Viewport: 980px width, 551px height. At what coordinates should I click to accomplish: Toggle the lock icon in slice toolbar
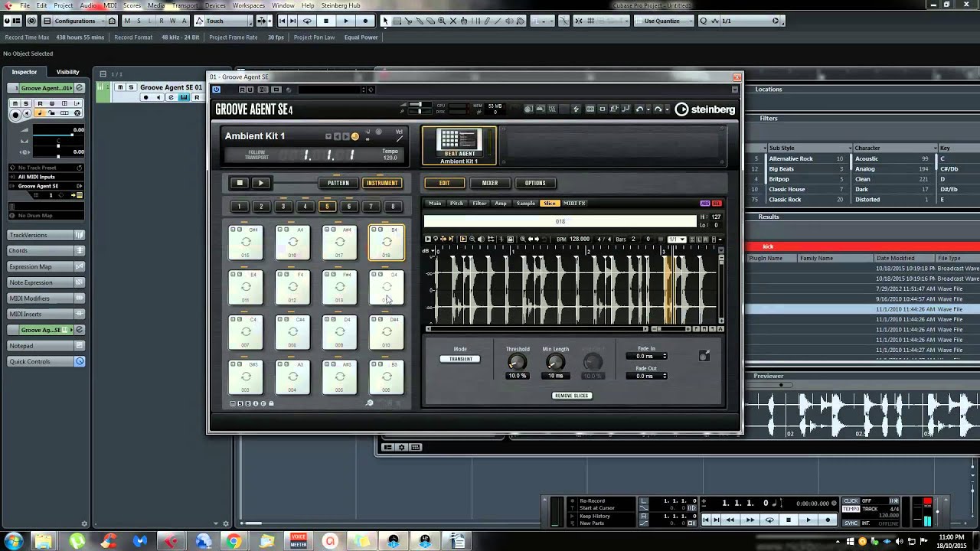(x=511, y=240)
